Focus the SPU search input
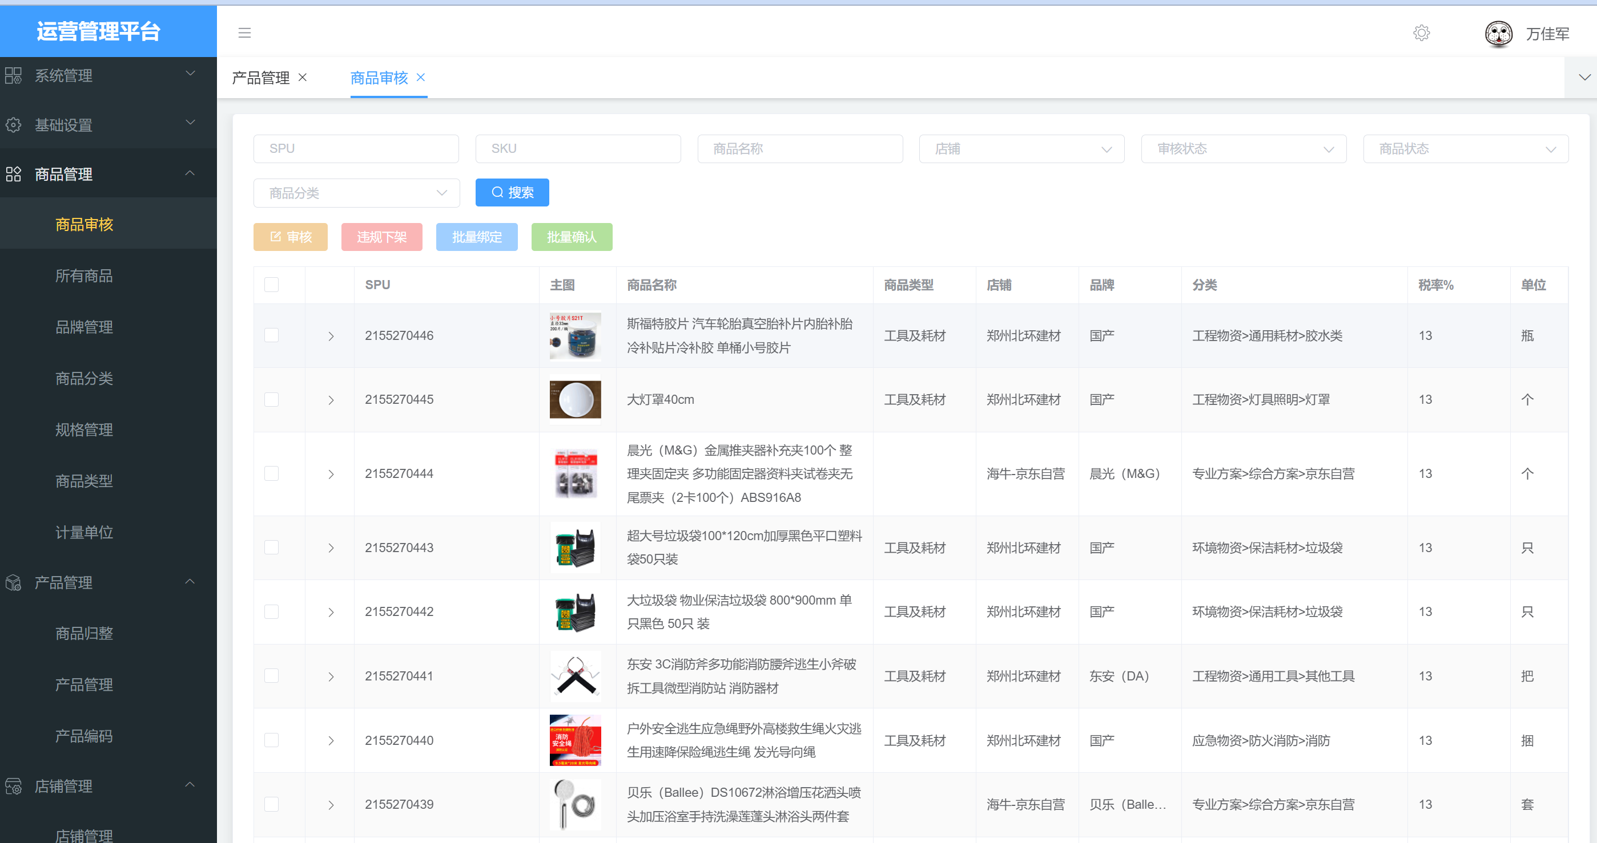The width and height of the screenshot is (1597, 843). 356,149
